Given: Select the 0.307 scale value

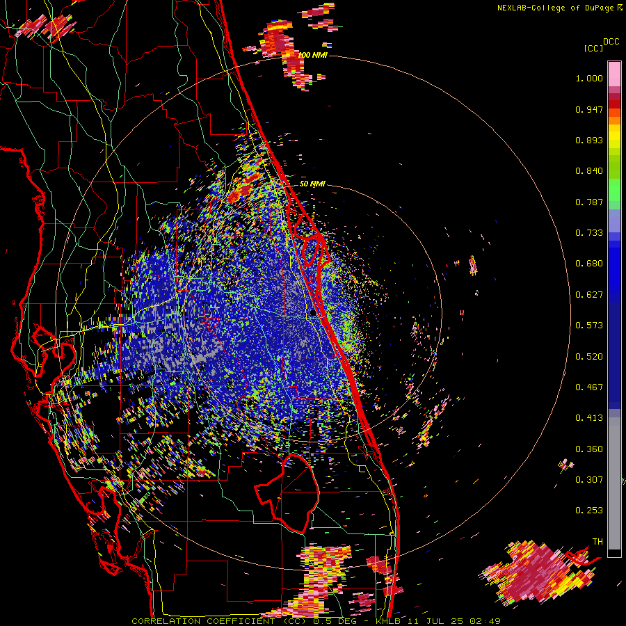Looking at the screenshot, I should tap(589, 480).
